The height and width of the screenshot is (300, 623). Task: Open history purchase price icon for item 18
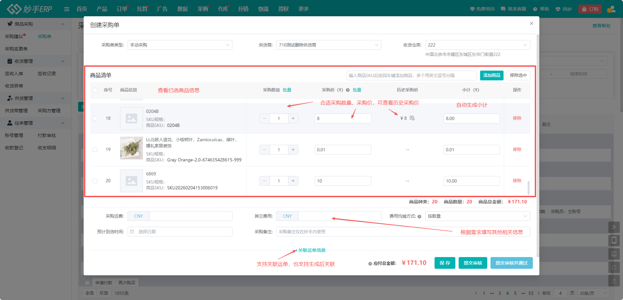412,118
